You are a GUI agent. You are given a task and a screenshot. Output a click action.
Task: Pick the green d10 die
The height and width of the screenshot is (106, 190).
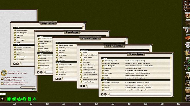[19, 99]
